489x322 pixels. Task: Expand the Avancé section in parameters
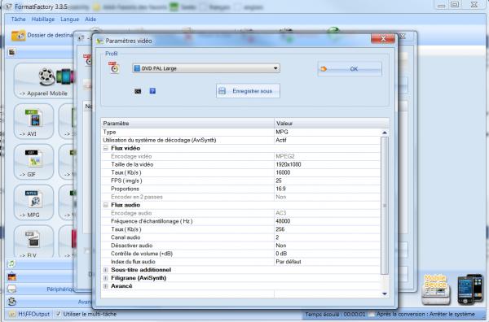pyautogui.click(x=105, y=286)
